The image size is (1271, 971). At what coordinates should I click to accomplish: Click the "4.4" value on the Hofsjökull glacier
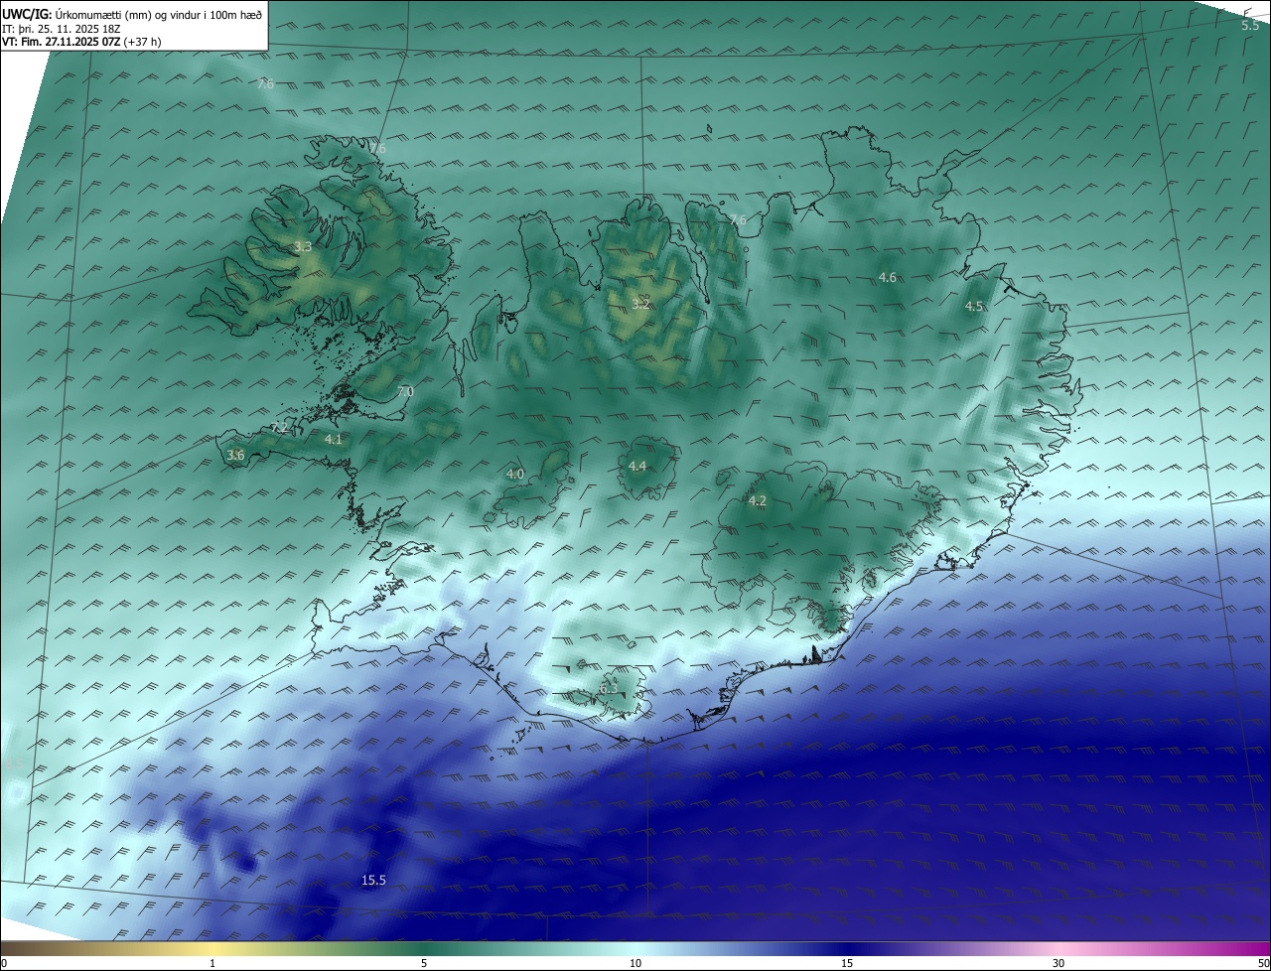pos(637,467)
